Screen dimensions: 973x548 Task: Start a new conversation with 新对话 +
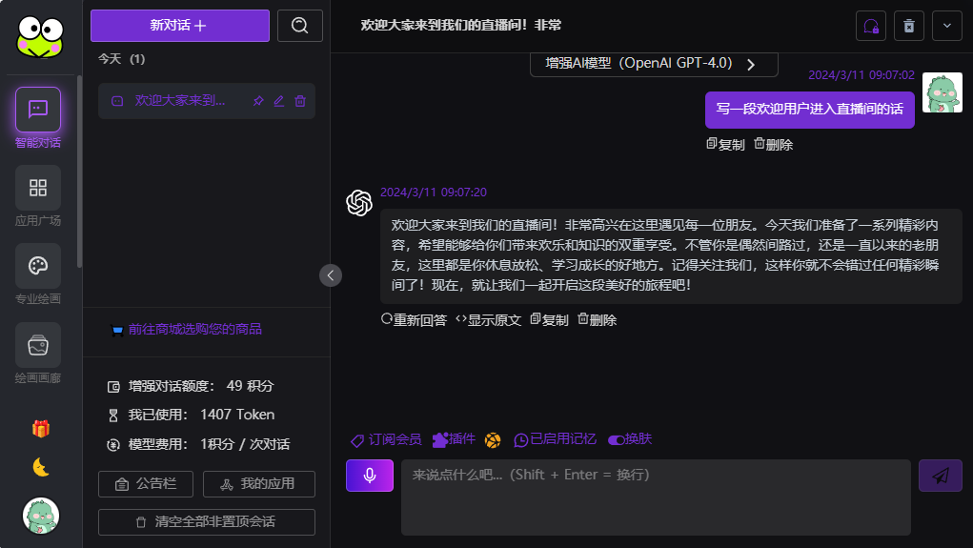[x=180, y=26]
